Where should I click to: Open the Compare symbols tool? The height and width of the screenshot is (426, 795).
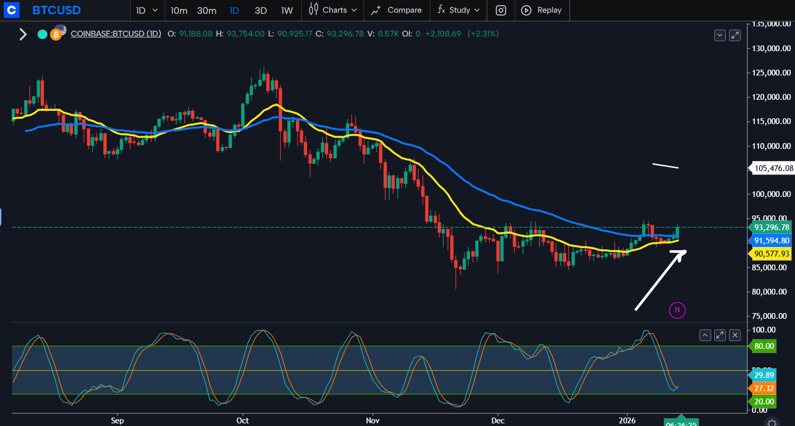[396, 10]
